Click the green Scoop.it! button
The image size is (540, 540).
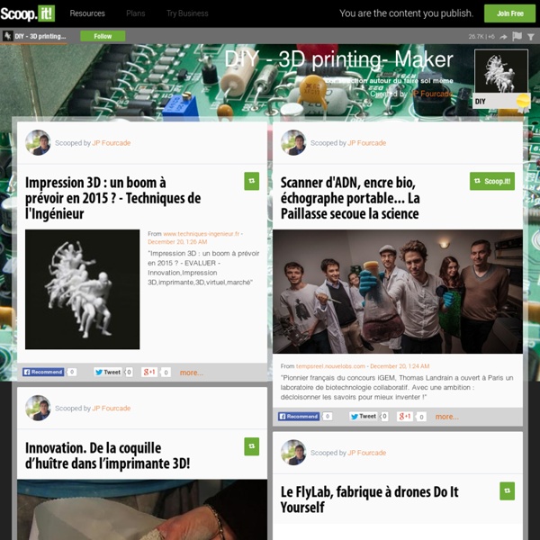pyautogui.click(x=492, y=181)
